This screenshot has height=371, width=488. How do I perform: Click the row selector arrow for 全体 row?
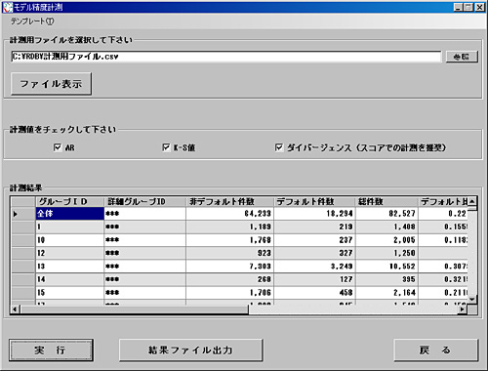coord(22,214)
